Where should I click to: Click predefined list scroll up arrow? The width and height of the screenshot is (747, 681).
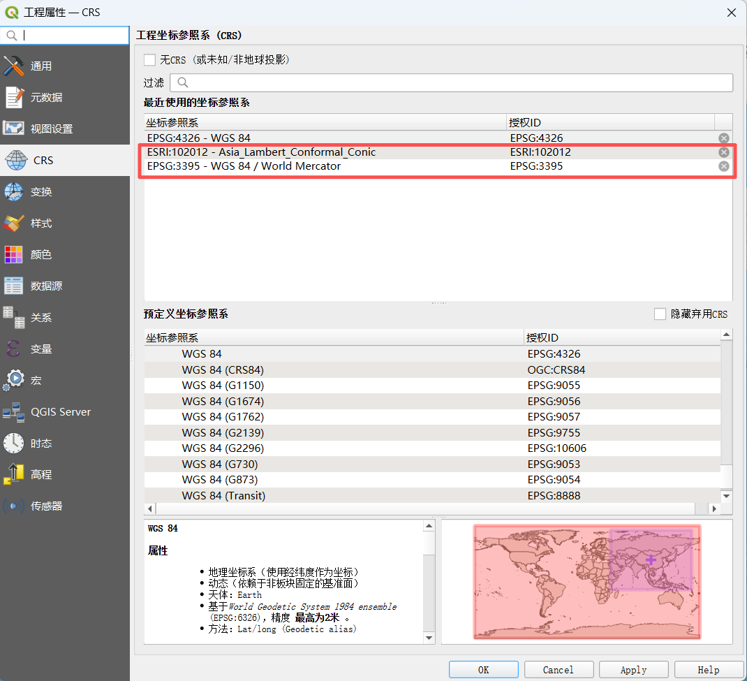coord(727,335)
